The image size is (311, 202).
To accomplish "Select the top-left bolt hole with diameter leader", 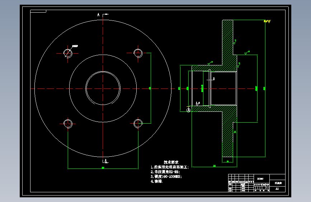I will (x=68, y=53).
